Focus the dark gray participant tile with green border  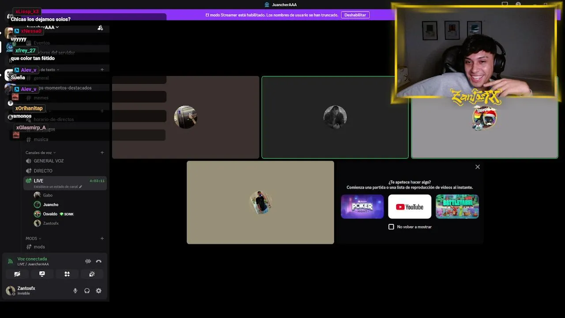pos(335,117)
